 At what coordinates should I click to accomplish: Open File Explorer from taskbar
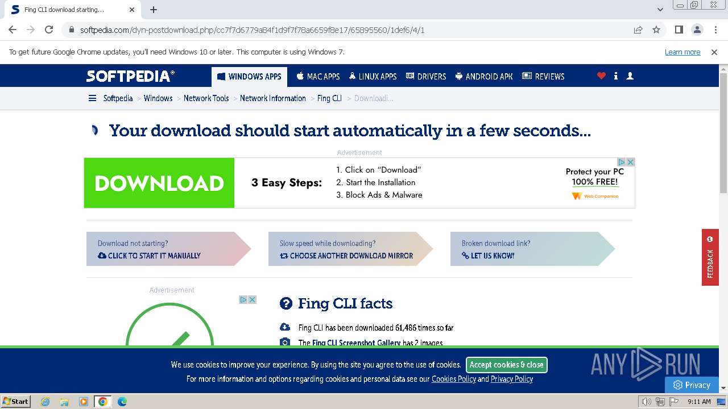(64, 402)
